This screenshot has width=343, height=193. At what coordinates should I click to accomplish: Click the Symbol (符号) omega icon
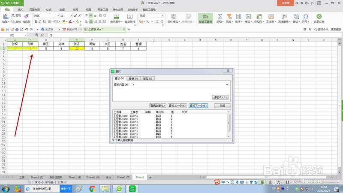pos(306,16)
